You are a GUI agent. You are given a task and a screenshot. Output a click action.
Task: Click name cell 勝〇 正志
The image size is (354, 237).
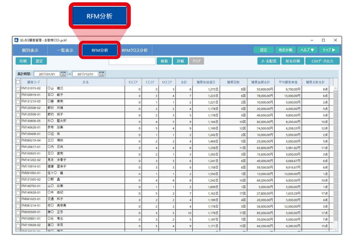[x=86, y=213]
